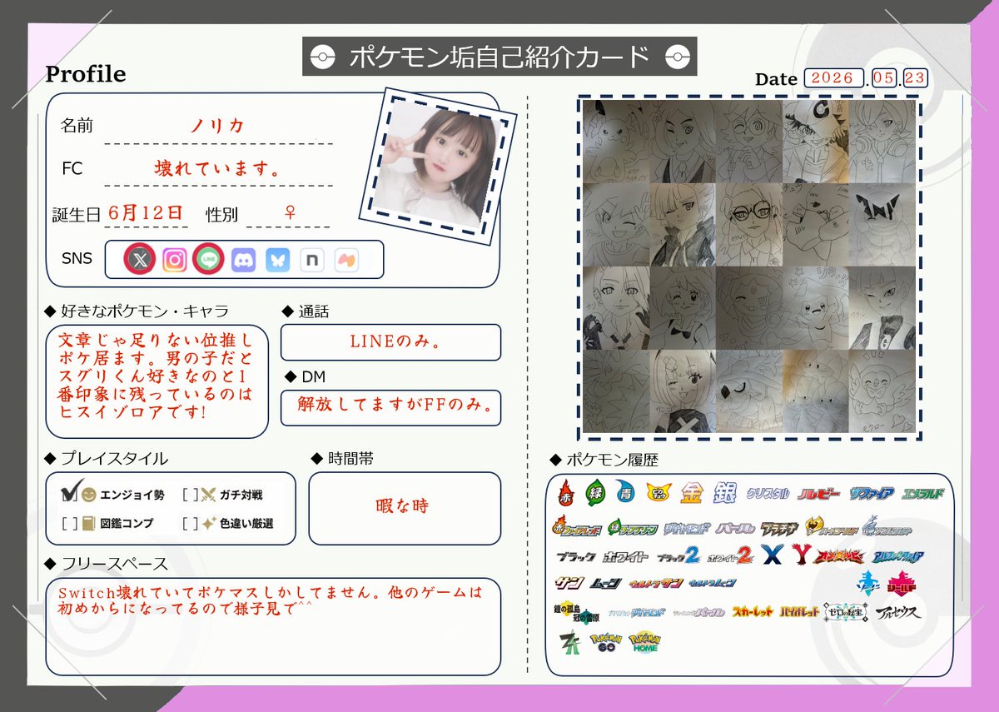
Task: Click the Instagram SNS icon
Action: click(174, 260)
